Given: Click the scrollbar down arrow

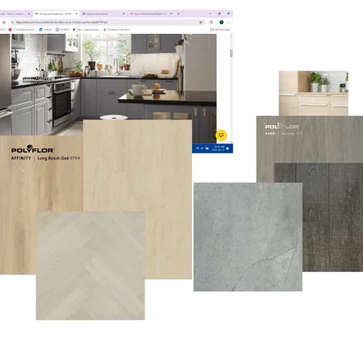Looking at the screenshot, I should (232, 141).
